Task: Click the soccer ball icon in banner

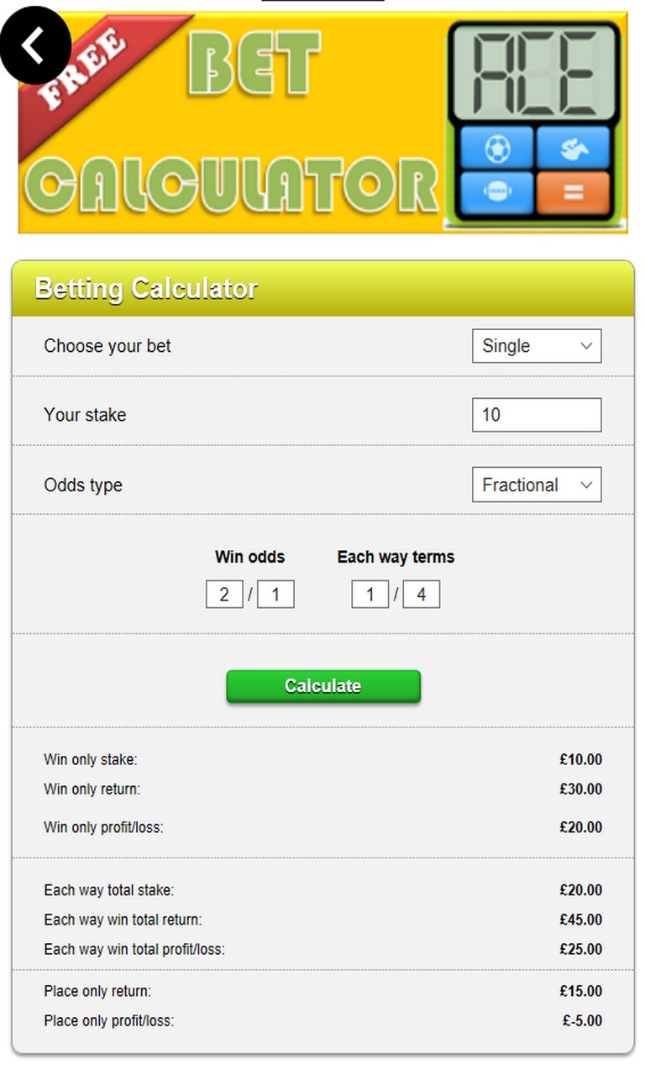Action: coord(497,149)
